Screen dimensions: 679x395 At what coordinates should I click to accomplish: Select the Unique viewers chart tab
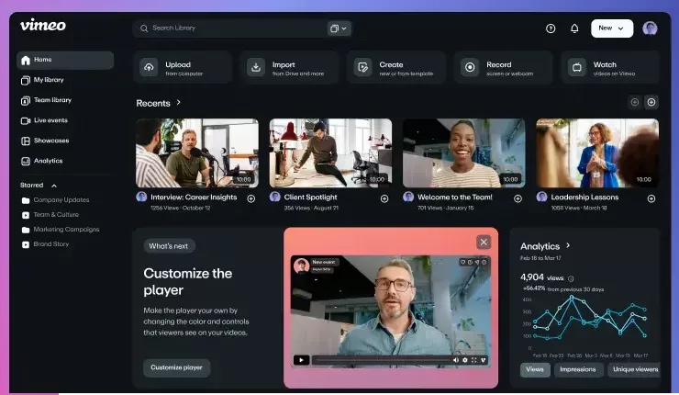pyautogui.click(x=634, y=369)
